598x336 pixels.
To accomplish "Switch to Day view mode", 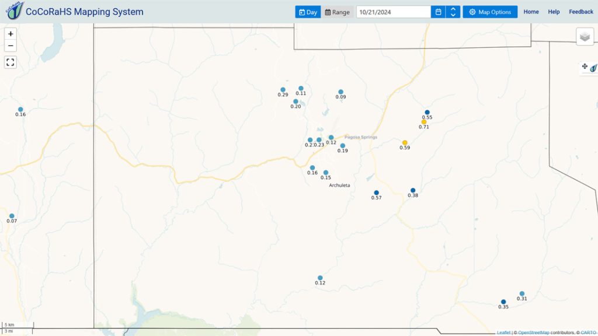I will tap(308, 12).
